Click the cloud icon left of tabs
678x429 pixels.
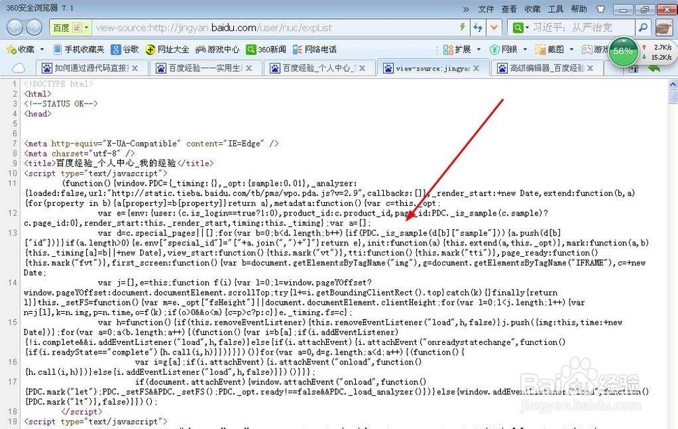click(18, 68)
